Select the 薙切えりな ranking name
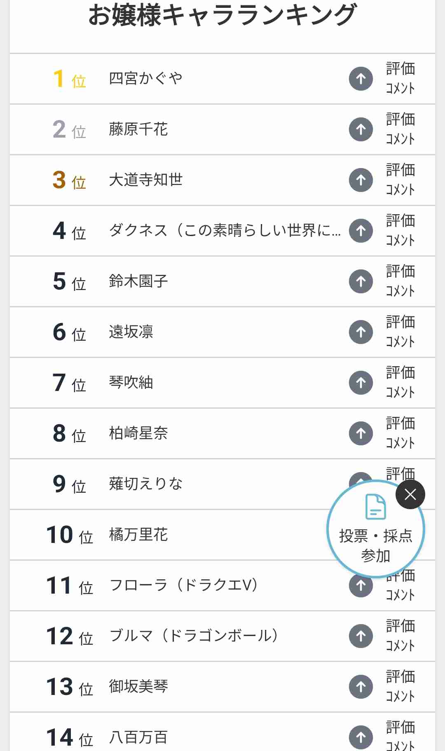 (145, 484)
